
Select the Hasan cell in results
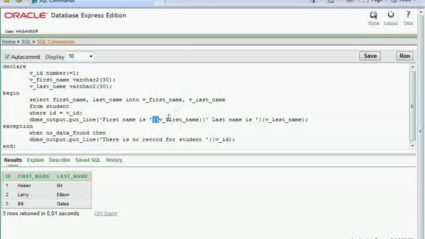coord(24,186)
